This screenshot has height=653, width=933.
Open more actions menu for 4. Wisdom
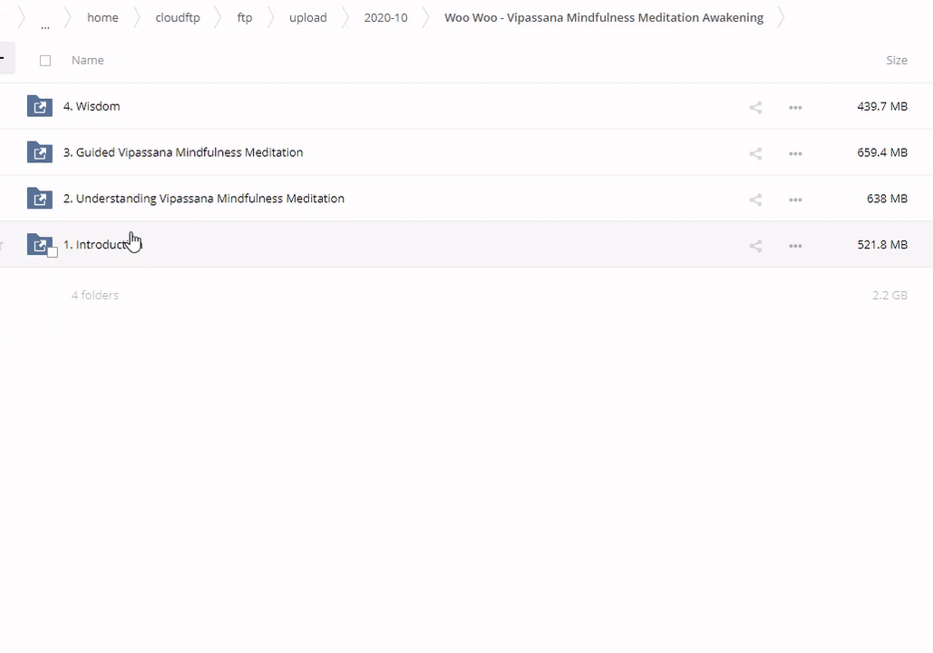795,107
